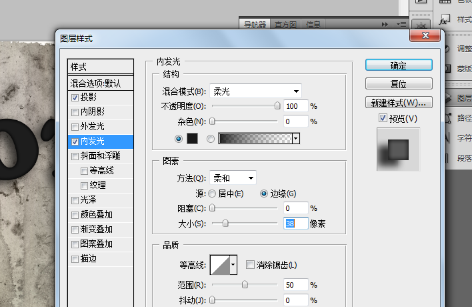Click the contour curve thumbnail

click(x=220, y=265)
